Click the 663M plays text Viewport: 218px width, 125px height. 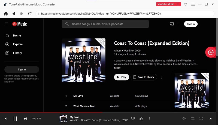click(x=142, y=96)
